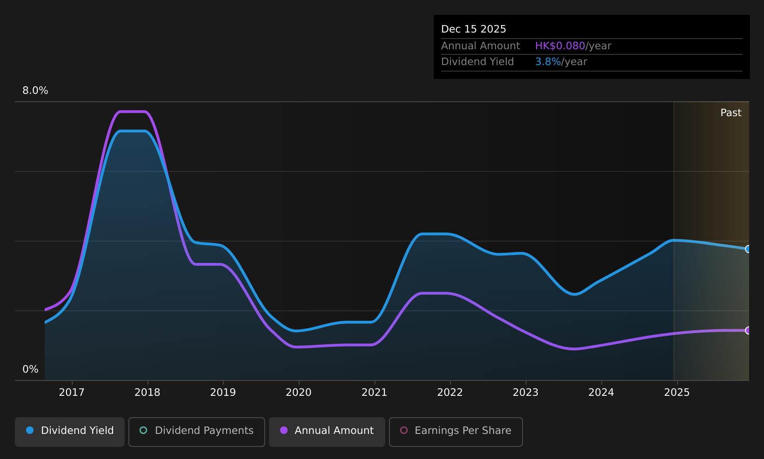Toggle the Annual Amount series
Viewport: 764px width, 459px height.
[327, 432]
